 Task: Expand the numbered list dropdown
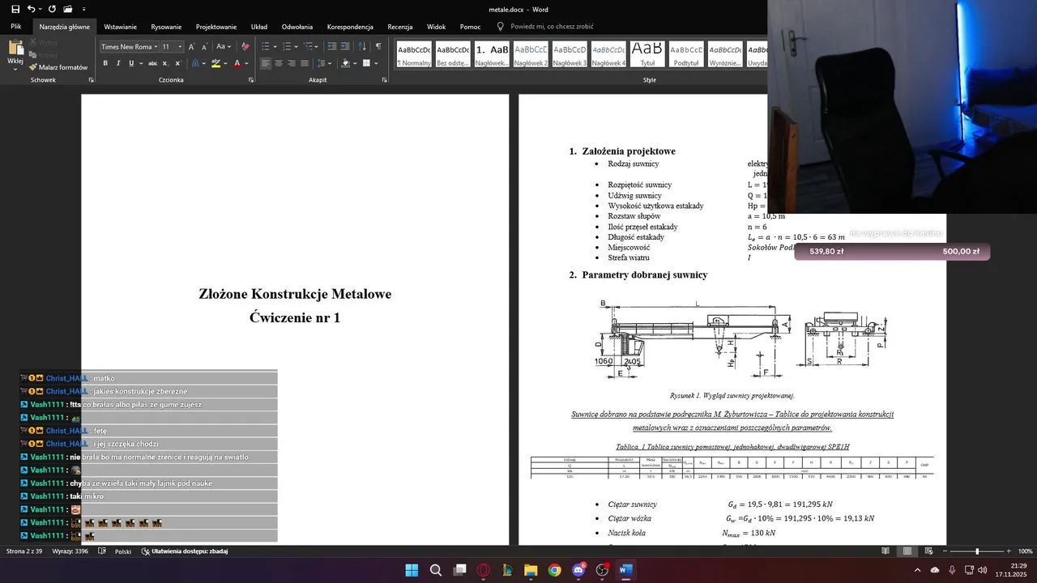(296, 47)
